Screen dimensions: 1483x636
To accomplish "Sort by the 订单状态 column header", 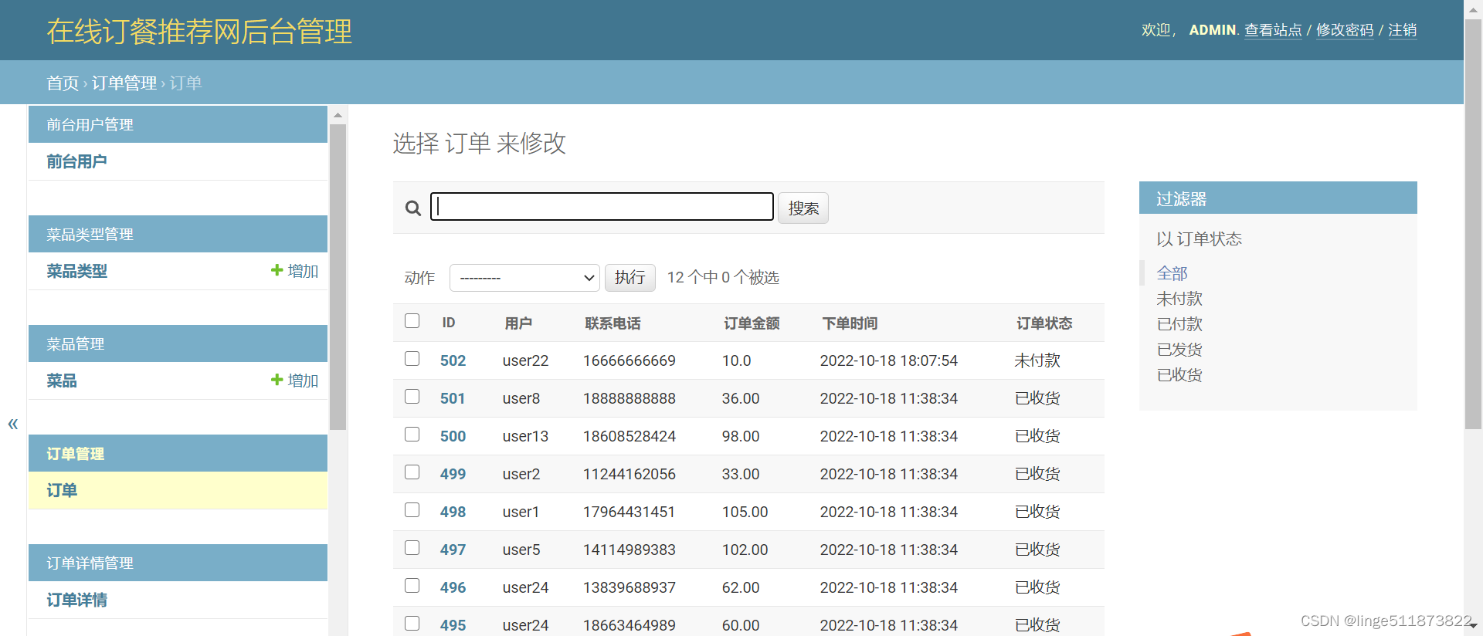I will tap(1044, 323).
